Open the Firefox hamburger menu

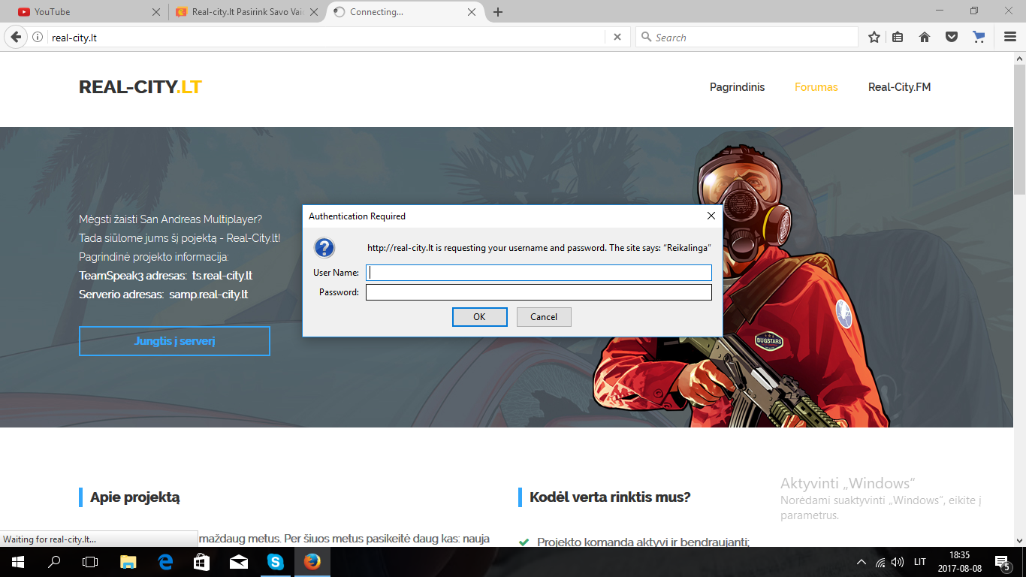[x=1009, y=37]
